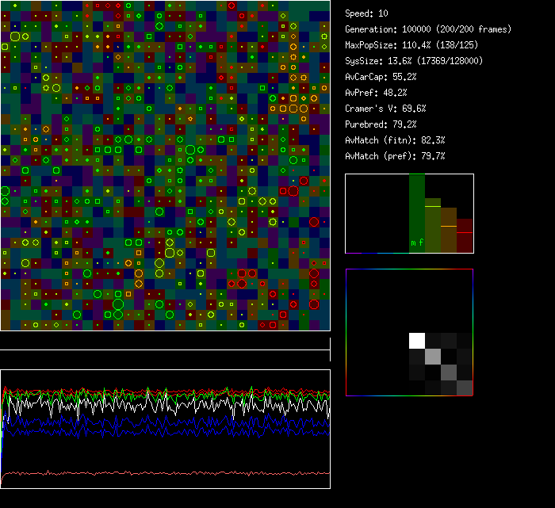Image resolution: width=555 pixels, height=508 pixels.
Task: Click the AvPref percentage label
Action: point(376,93)
